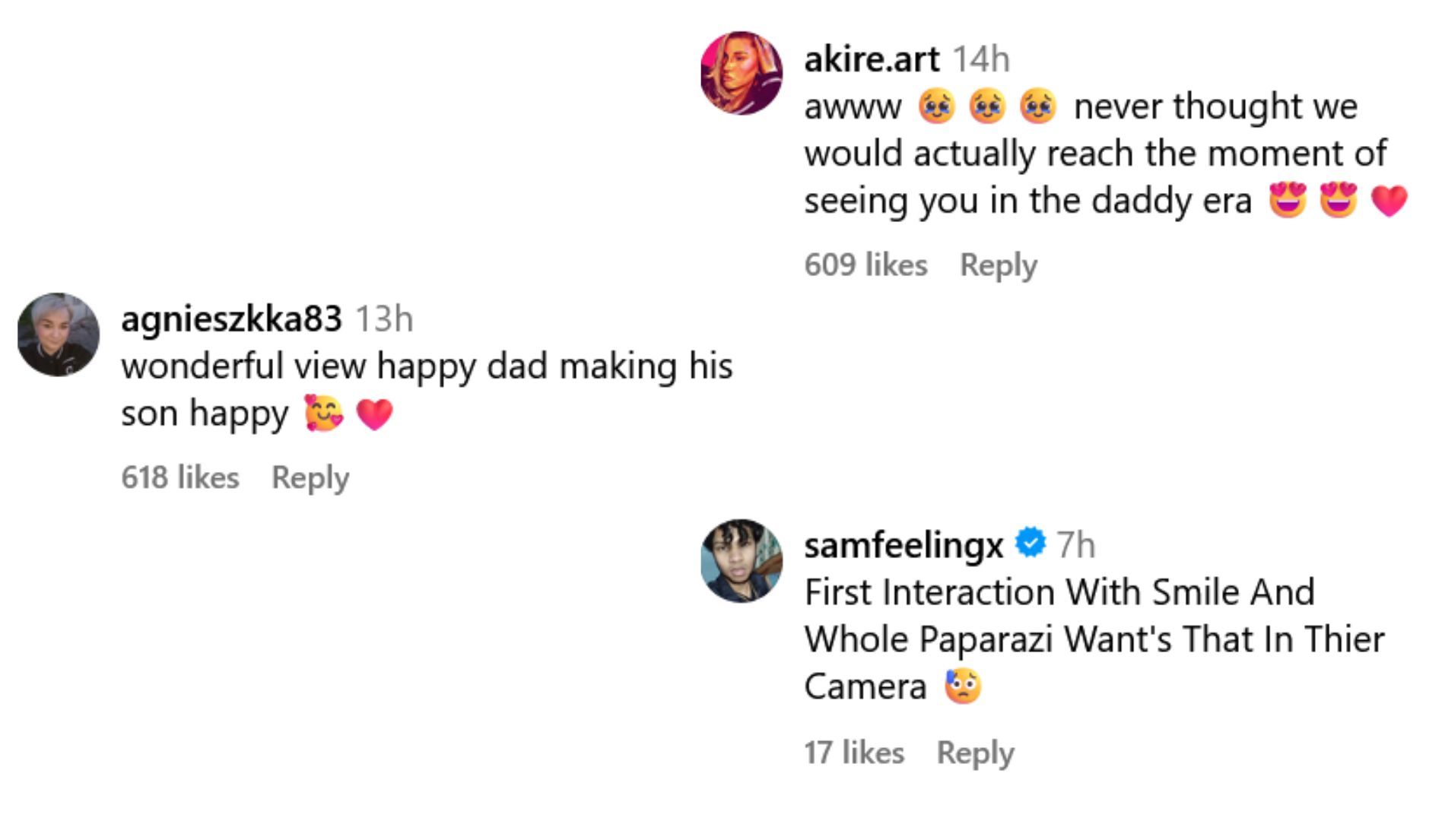Image resolution: width=1445 pixels, height=821 pixels.
Task: Reply to agnieszkka83's comment
Action: coord(310,477)
